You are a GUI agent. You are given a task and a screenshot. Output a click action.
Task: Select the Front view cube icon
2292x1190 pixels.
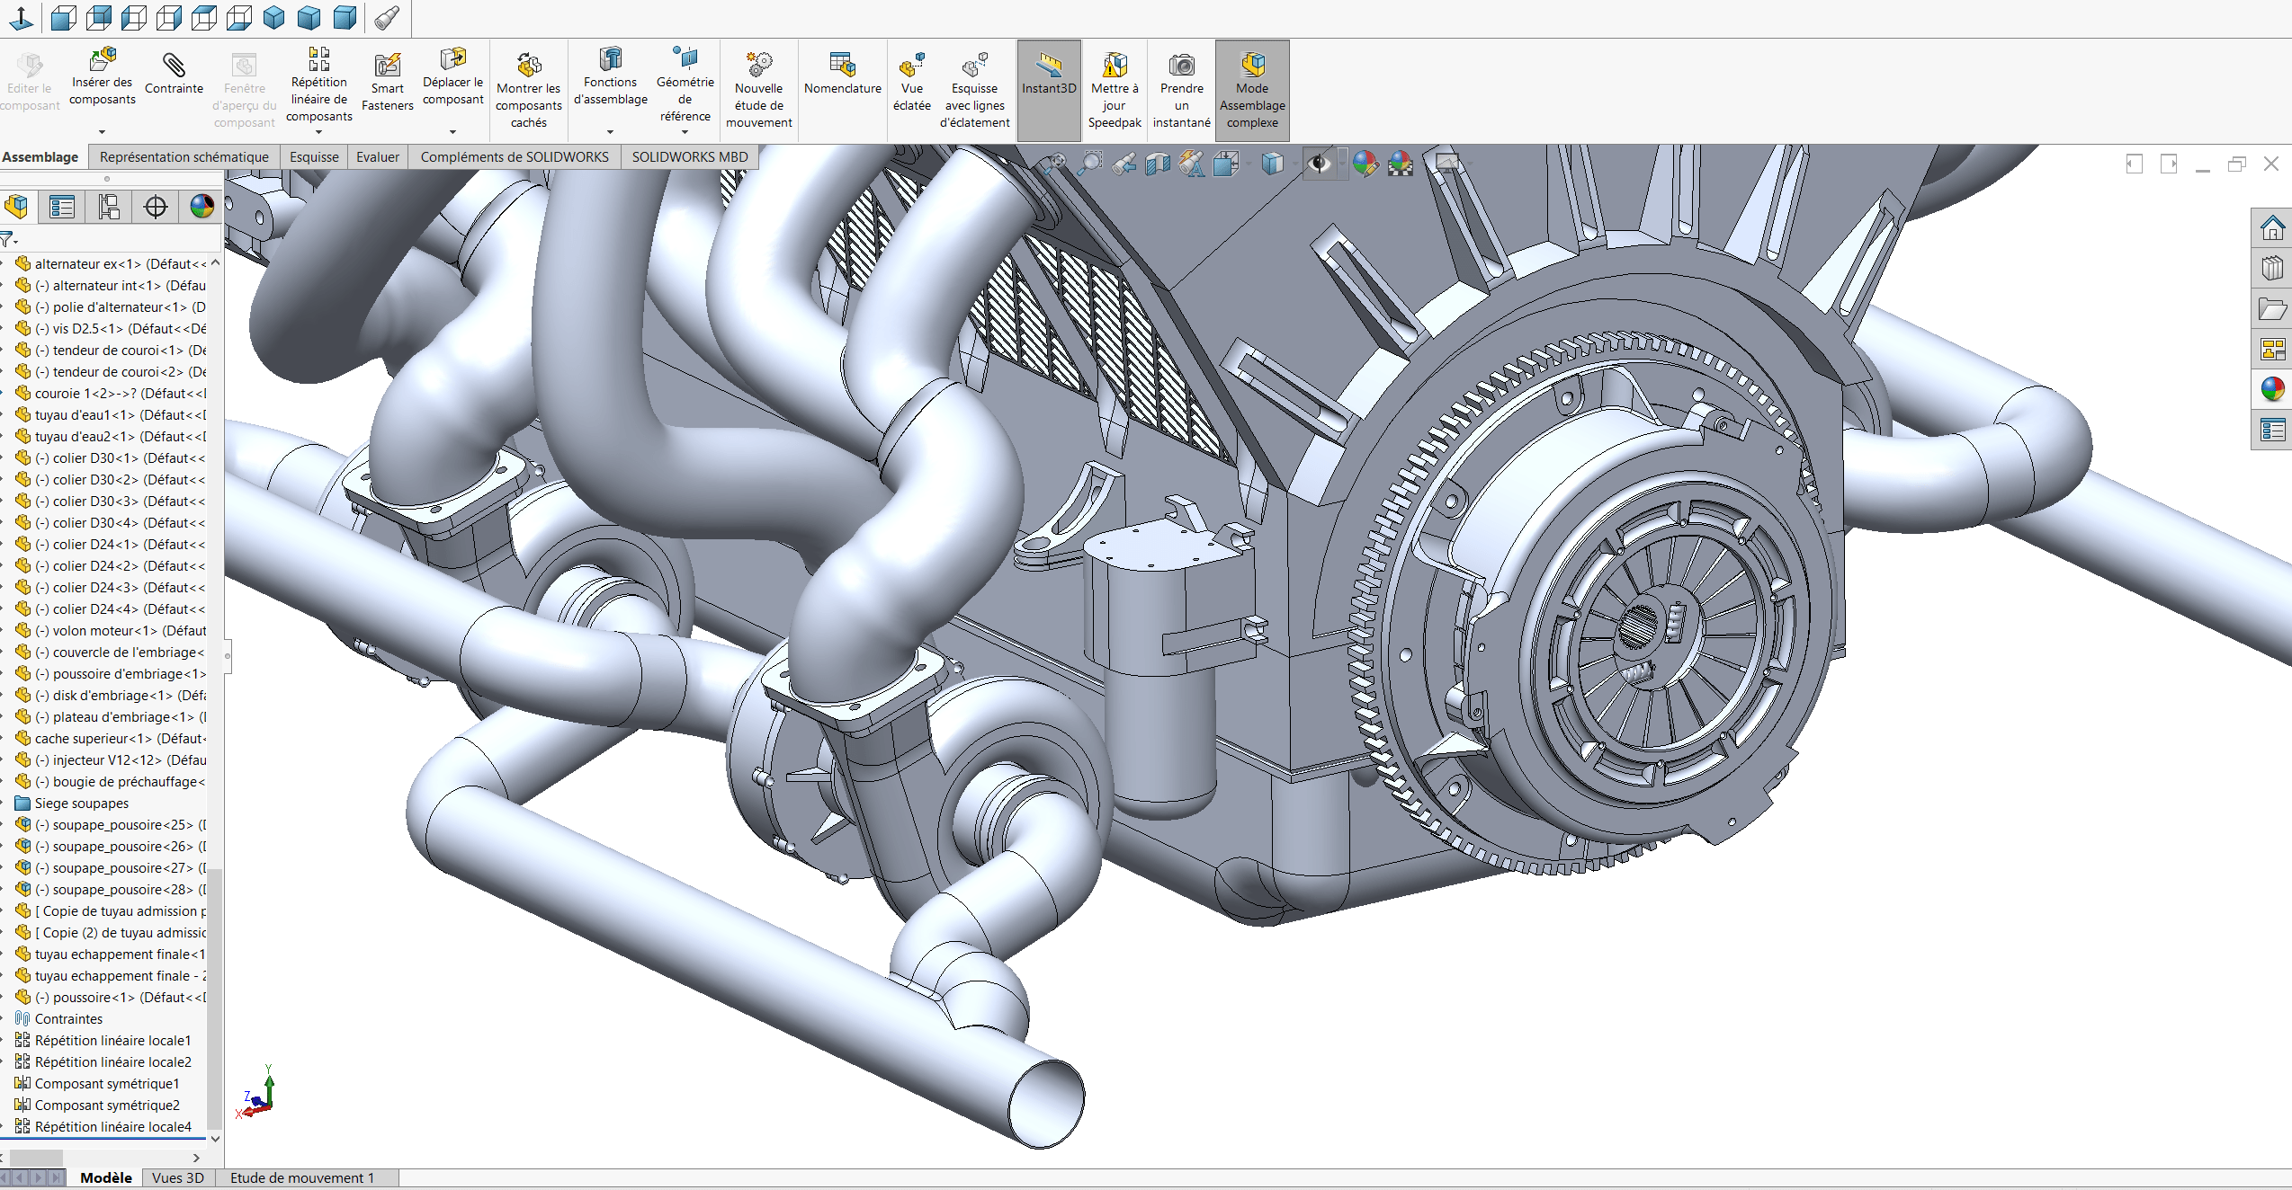(63, 17)
